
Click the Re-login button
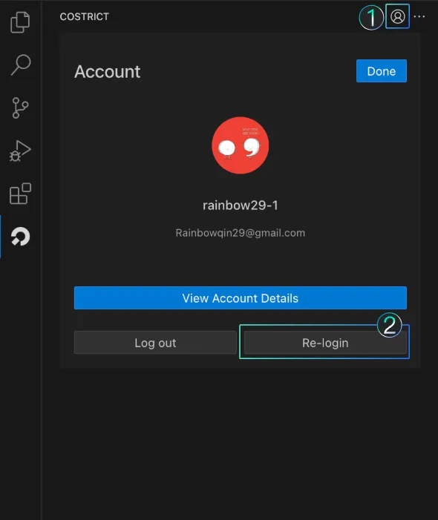(325, 343)
